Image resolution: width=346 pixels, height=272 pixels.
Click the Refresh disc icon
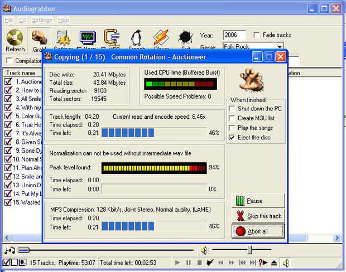15,37
